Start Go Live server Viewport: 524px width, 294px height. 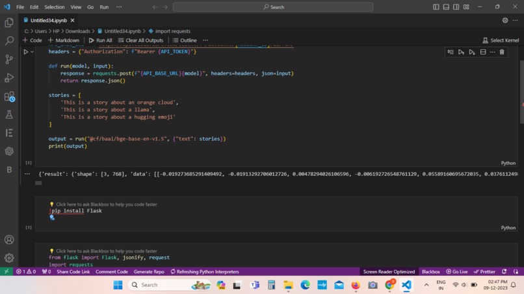click(x=457, y=272)
